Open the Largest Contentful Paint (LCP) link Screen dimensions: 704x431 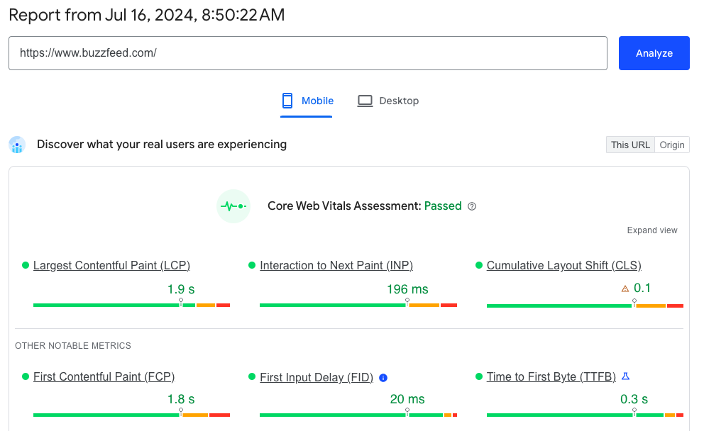(x=111, y=266)
